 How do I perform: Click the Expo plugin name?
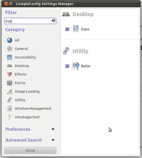85,29
